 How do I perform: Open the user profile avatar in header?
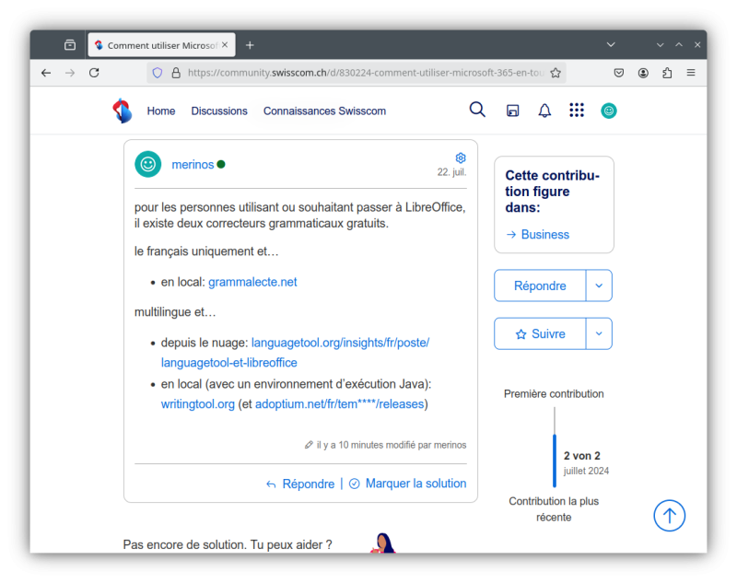point(608,111)
